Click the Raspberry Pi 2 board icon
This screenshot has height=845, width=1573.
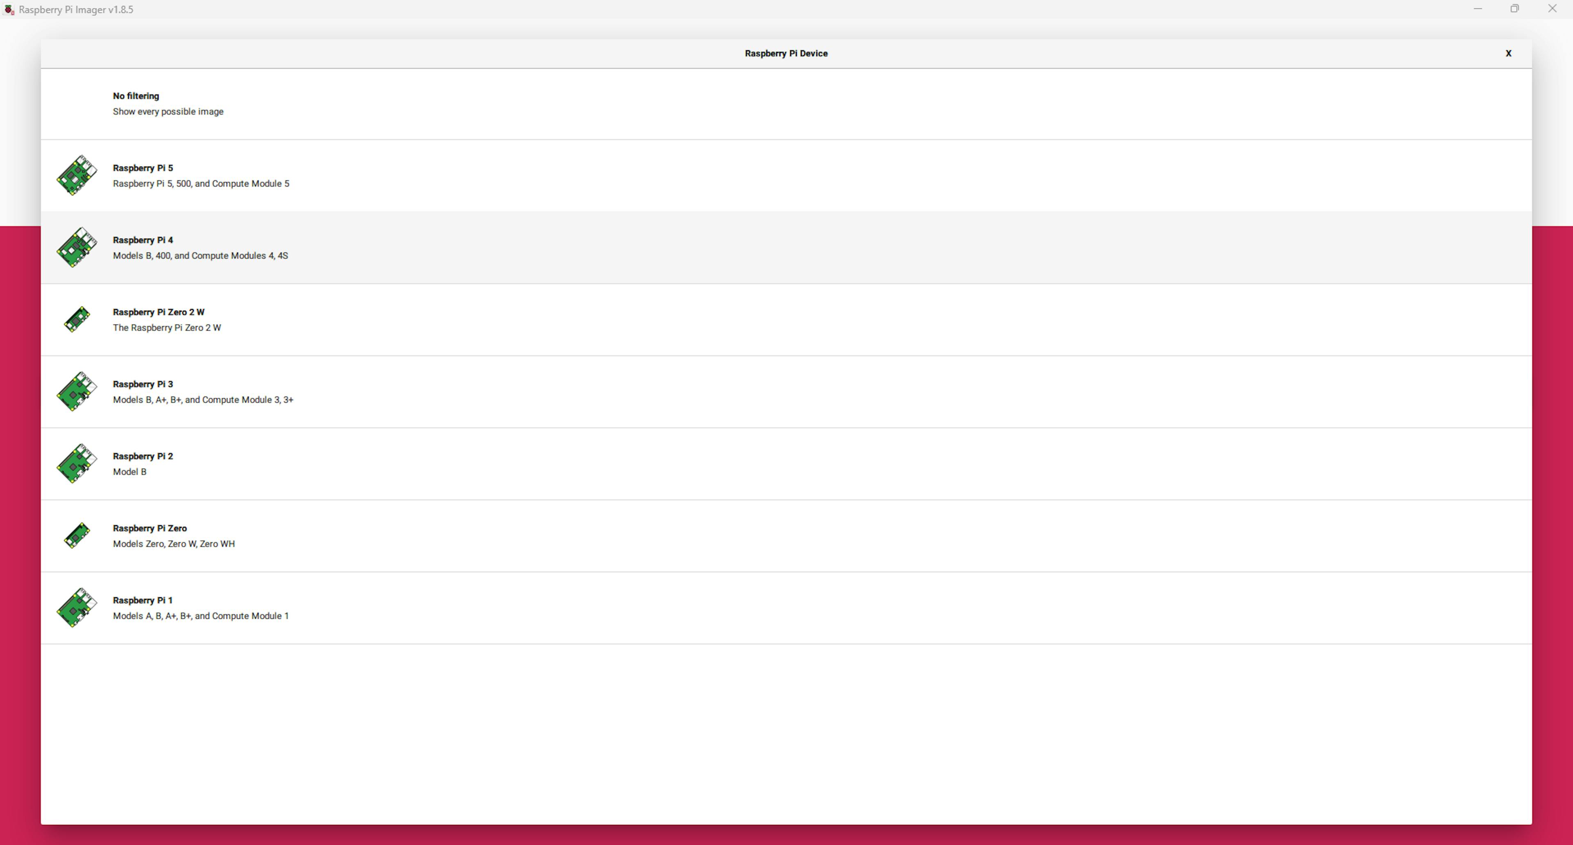(77, 463)
